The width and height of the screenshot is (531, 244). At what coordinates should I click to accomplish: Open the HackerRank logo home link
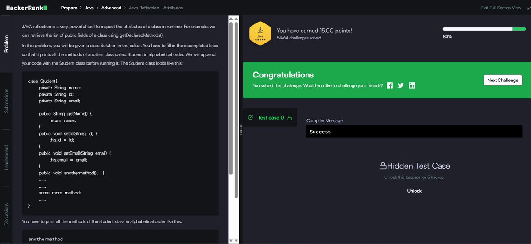27,8
